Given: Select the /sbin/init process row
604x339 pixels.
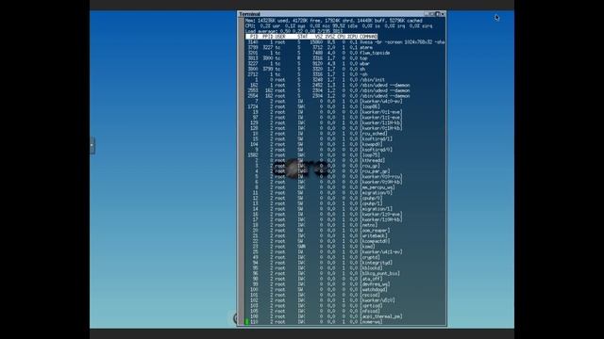Looking at the screenshot, I should [x=344, y=80].
